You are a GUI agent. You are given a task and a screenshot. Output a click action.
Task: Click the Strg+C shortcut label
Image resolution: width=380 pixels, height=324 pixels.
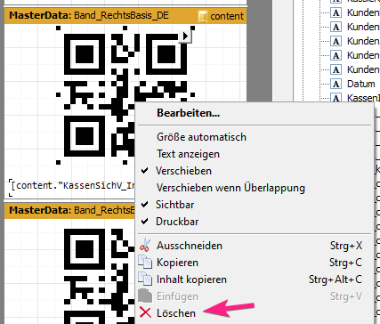coord(345,263)
